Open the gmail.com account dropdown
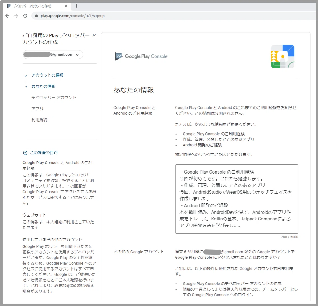Viewport: 318px width, 306px height. (53, 54)
